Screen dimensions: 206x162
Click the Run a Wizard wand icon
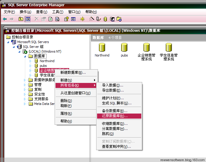click(91, 19)
